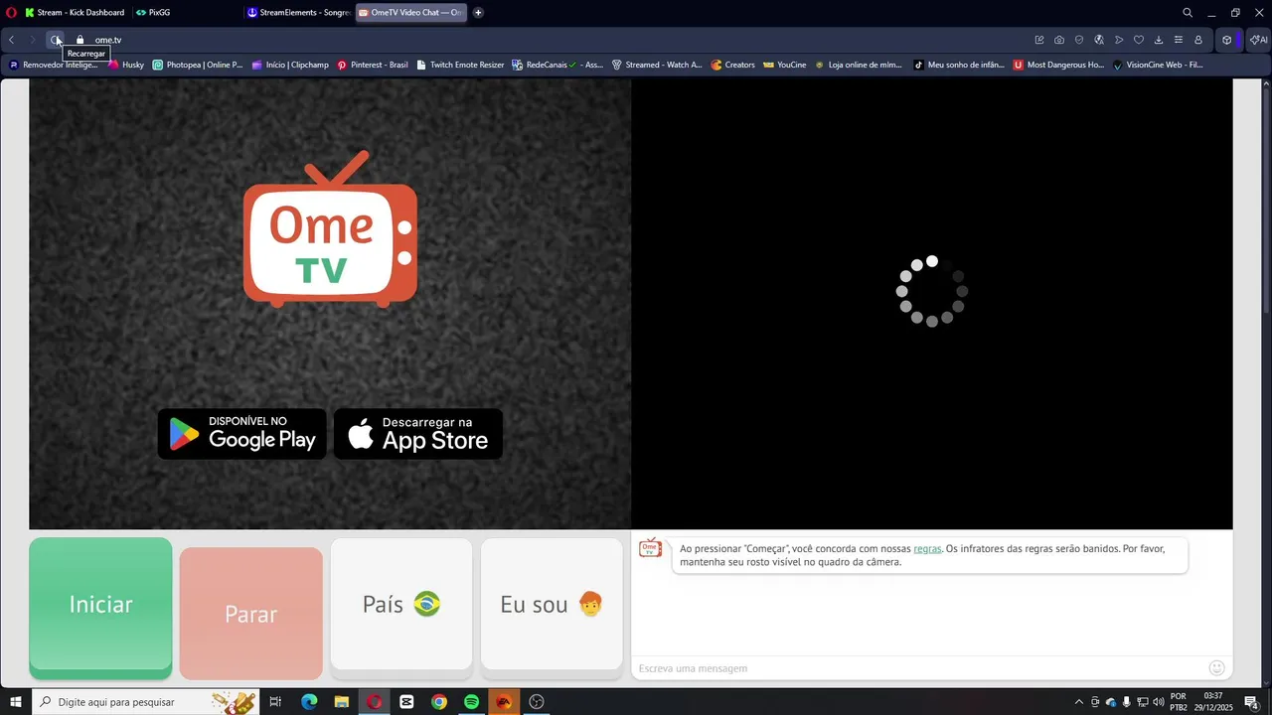Open the Opera AI button

1258,40
